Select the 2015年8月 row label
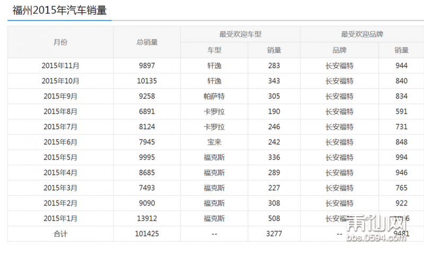 point(60,112)
